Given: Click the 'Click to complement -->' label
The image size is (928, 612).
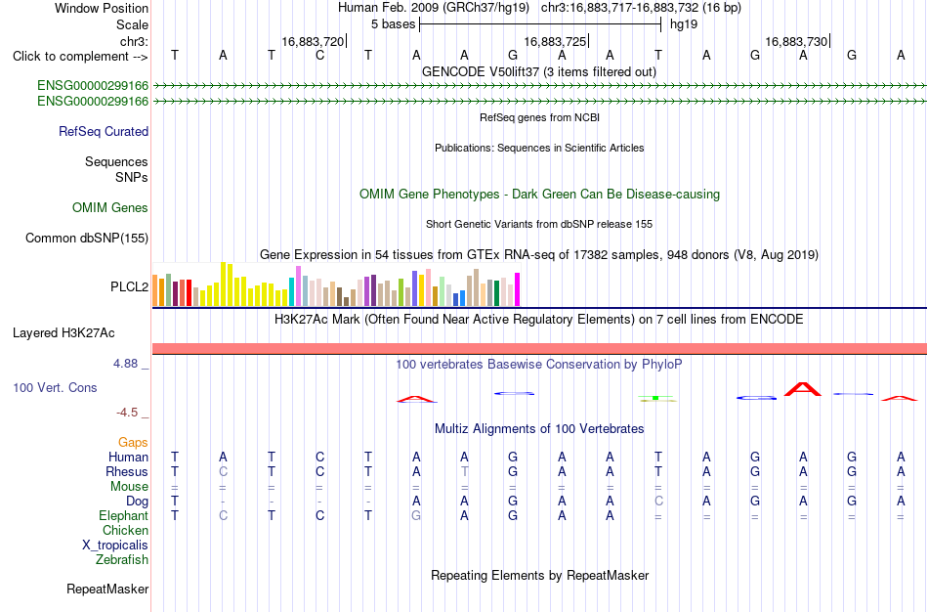Looking at the screenshot, I should click(80, 57).
